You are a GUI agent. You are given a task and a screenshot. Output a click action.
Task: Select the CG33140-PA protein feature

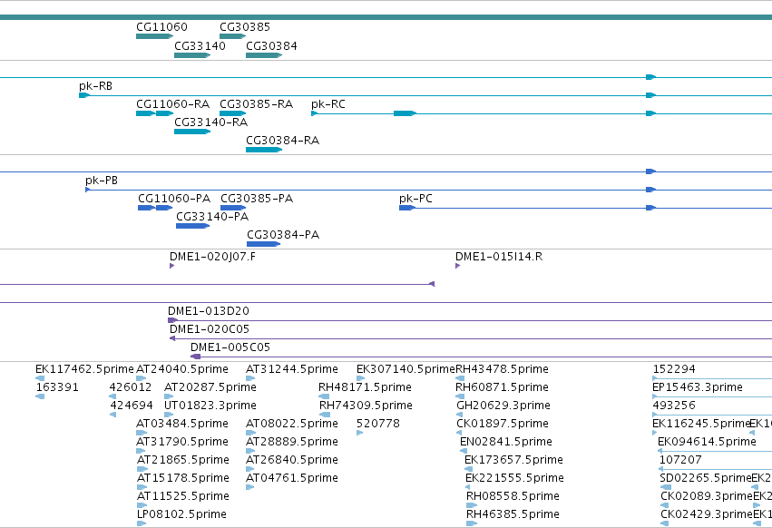click(x=192, y=226)
